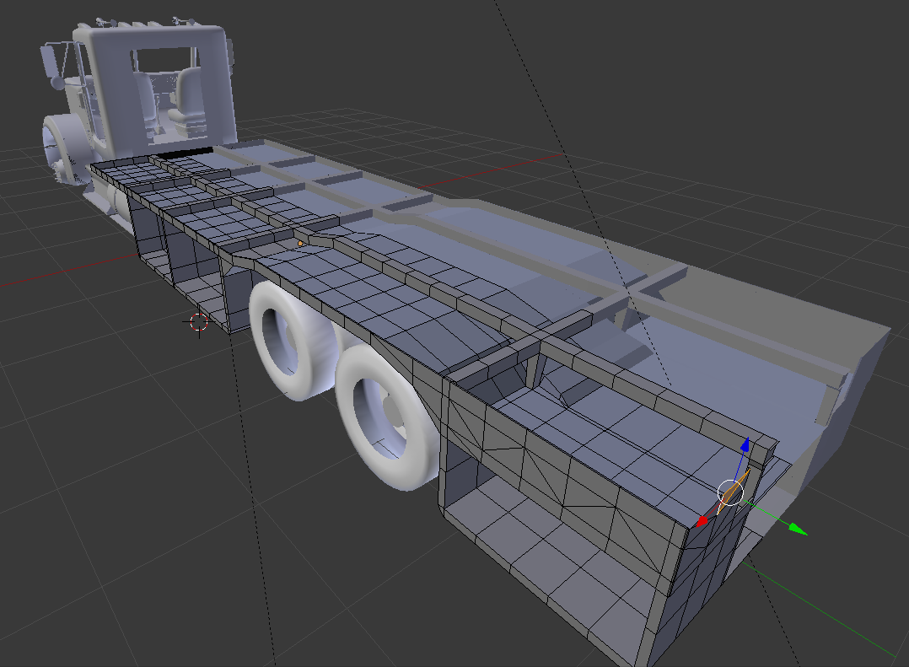Click the rearmost white truck wheel

tap(386, 417)
